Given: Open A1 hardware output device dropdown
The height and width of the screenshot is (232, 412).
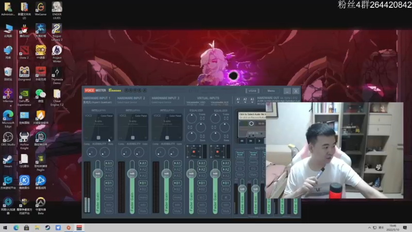Looking at the screenshot, I should coord(238,100).
